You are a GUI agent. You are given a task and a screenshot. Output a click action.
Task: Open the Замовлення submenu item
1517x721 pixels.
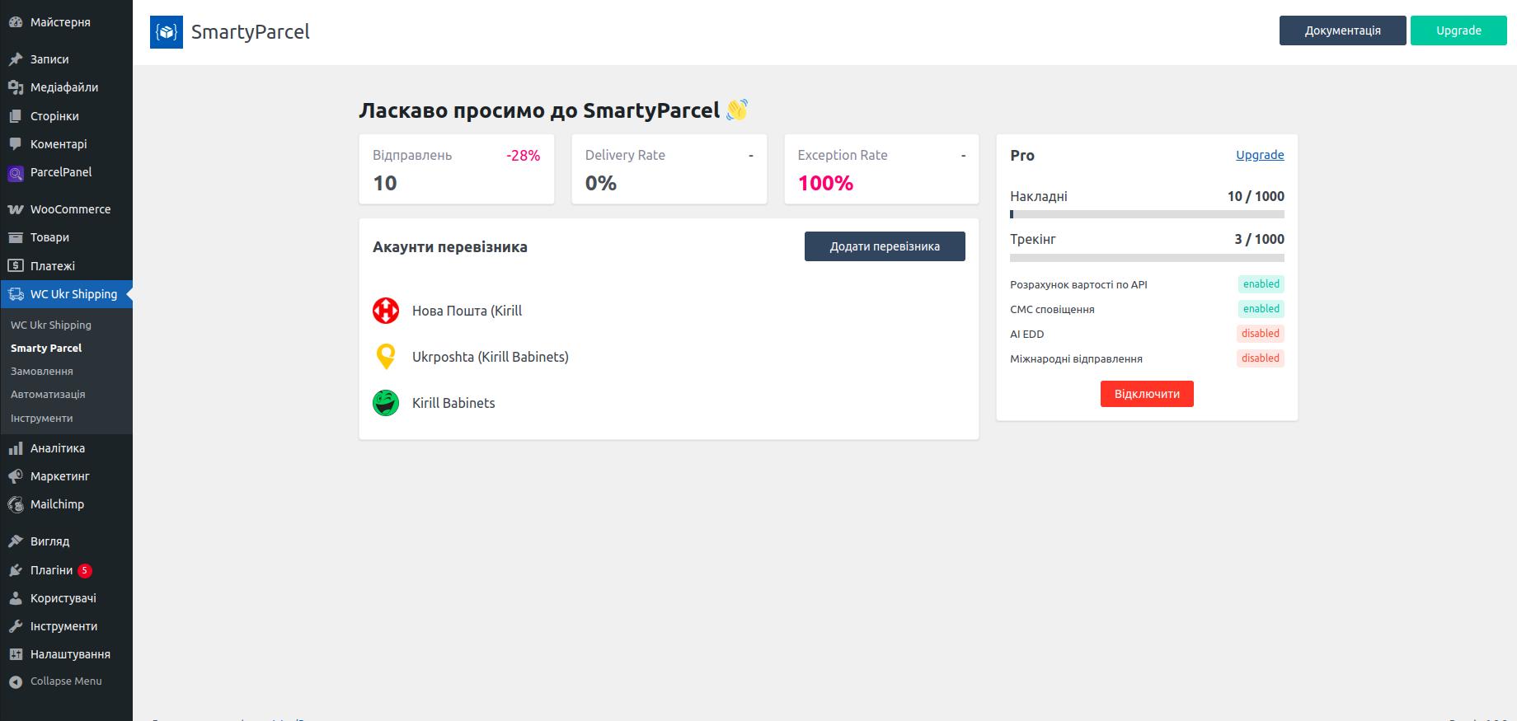pyautogui.click(x=42, y=372)
